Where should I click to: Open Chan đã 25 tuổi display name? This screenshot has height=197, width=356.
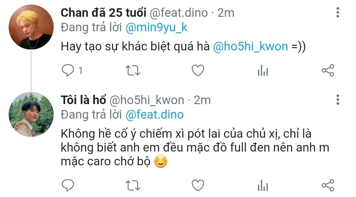point(104,13)
